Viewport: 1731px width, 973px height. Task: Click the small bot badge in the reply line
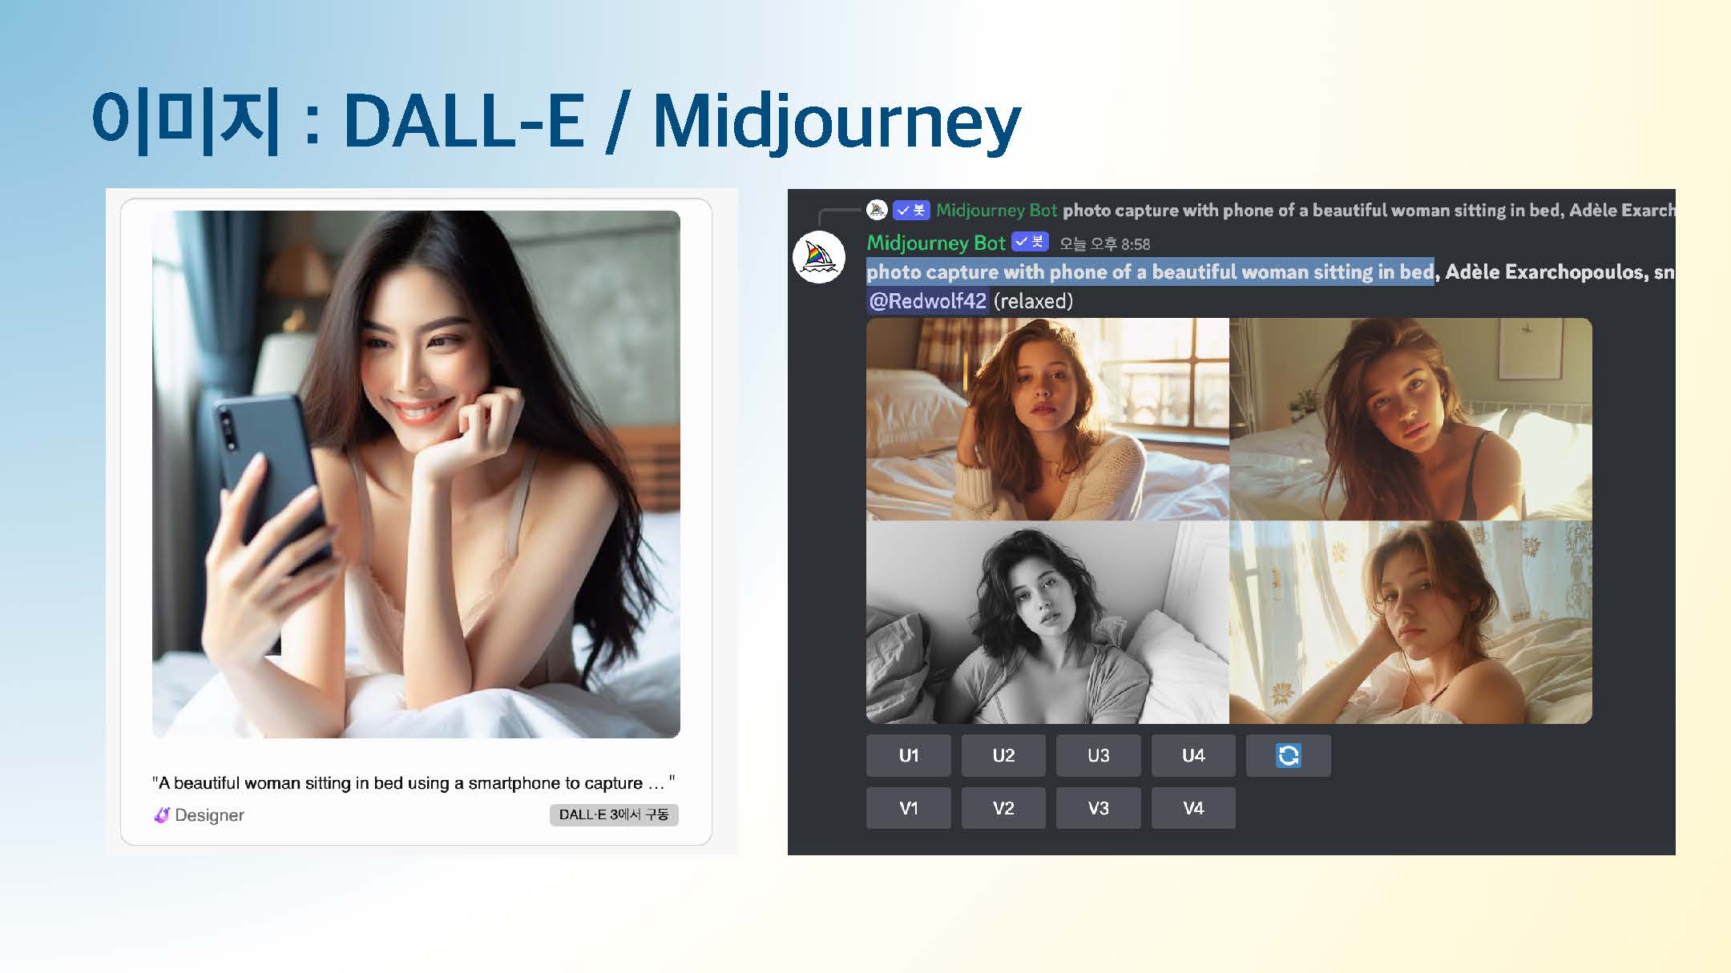911,210
